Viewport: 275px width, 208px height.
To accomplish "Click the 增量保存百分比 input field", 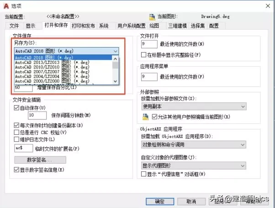I will click(23, 88).
